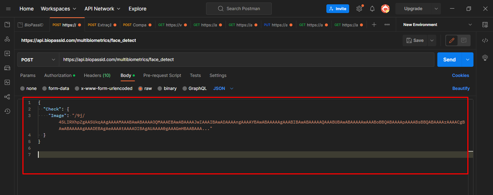The width and height of the screenshot is (493, 195).
Task: Switch to the Params tab
Action: (x=28, y=75)
